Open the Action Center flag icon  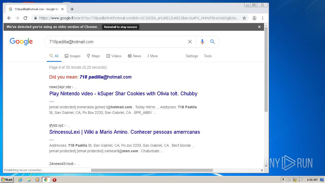301,180
